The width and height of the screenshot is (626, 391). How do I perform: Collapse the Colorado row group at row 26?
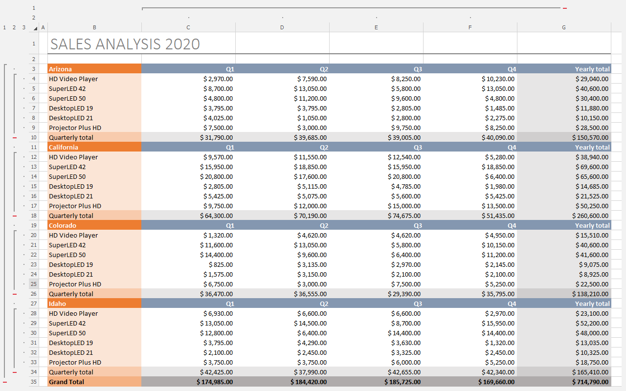[x=14, y=294]
